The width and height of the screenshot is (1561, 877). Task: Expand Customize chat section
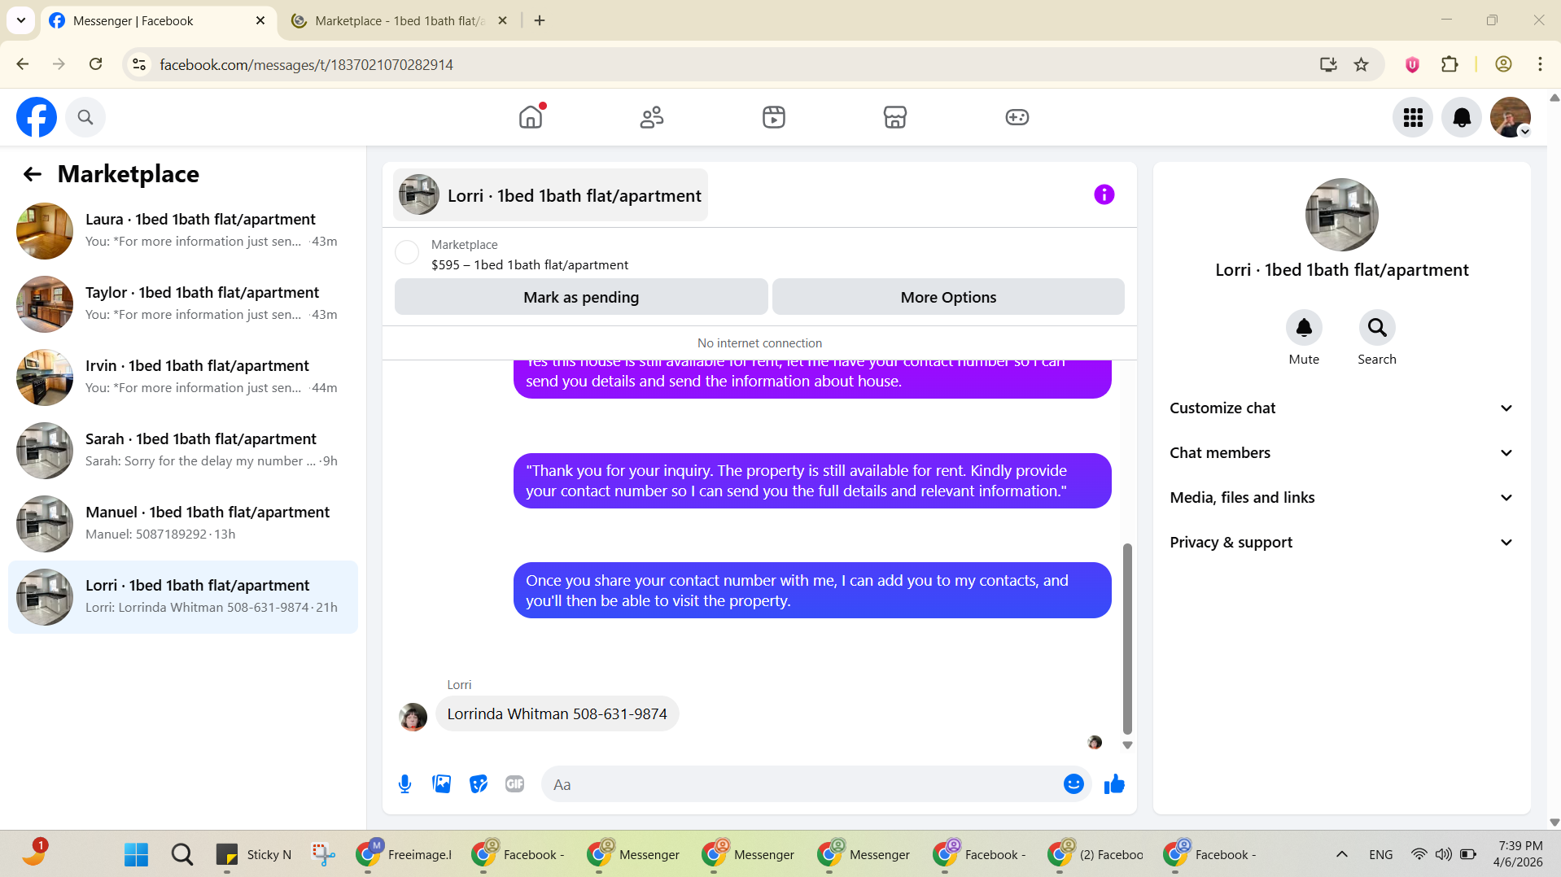tap(1342, 408)
